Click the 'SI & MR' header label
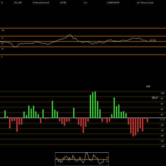The height and width of the screenshot is (166, 166). 18,3
